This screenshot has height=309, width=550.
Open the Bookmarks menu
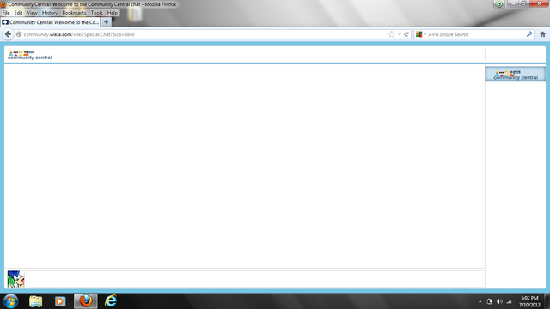point(74,13)
